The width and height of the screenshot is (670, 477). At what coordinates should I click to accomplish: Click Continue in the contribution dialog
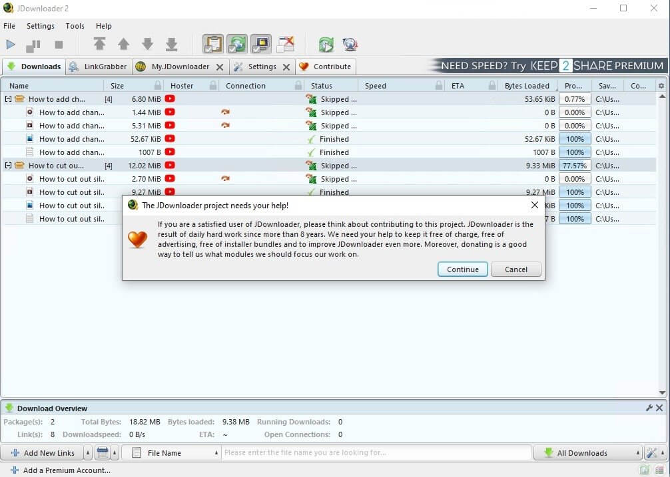[463, 269]
